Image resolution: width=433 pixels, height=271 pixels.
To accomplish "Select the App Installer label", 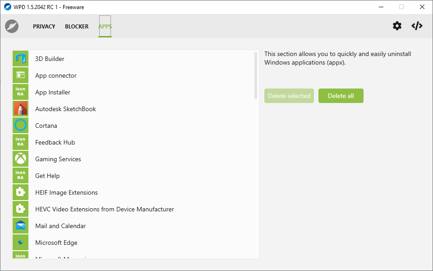I will point(53,92).
